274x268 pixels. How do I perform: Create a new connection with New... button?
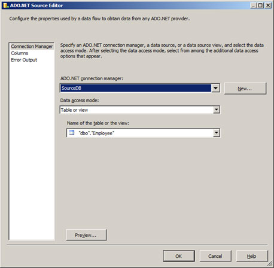tap(245, 89)
